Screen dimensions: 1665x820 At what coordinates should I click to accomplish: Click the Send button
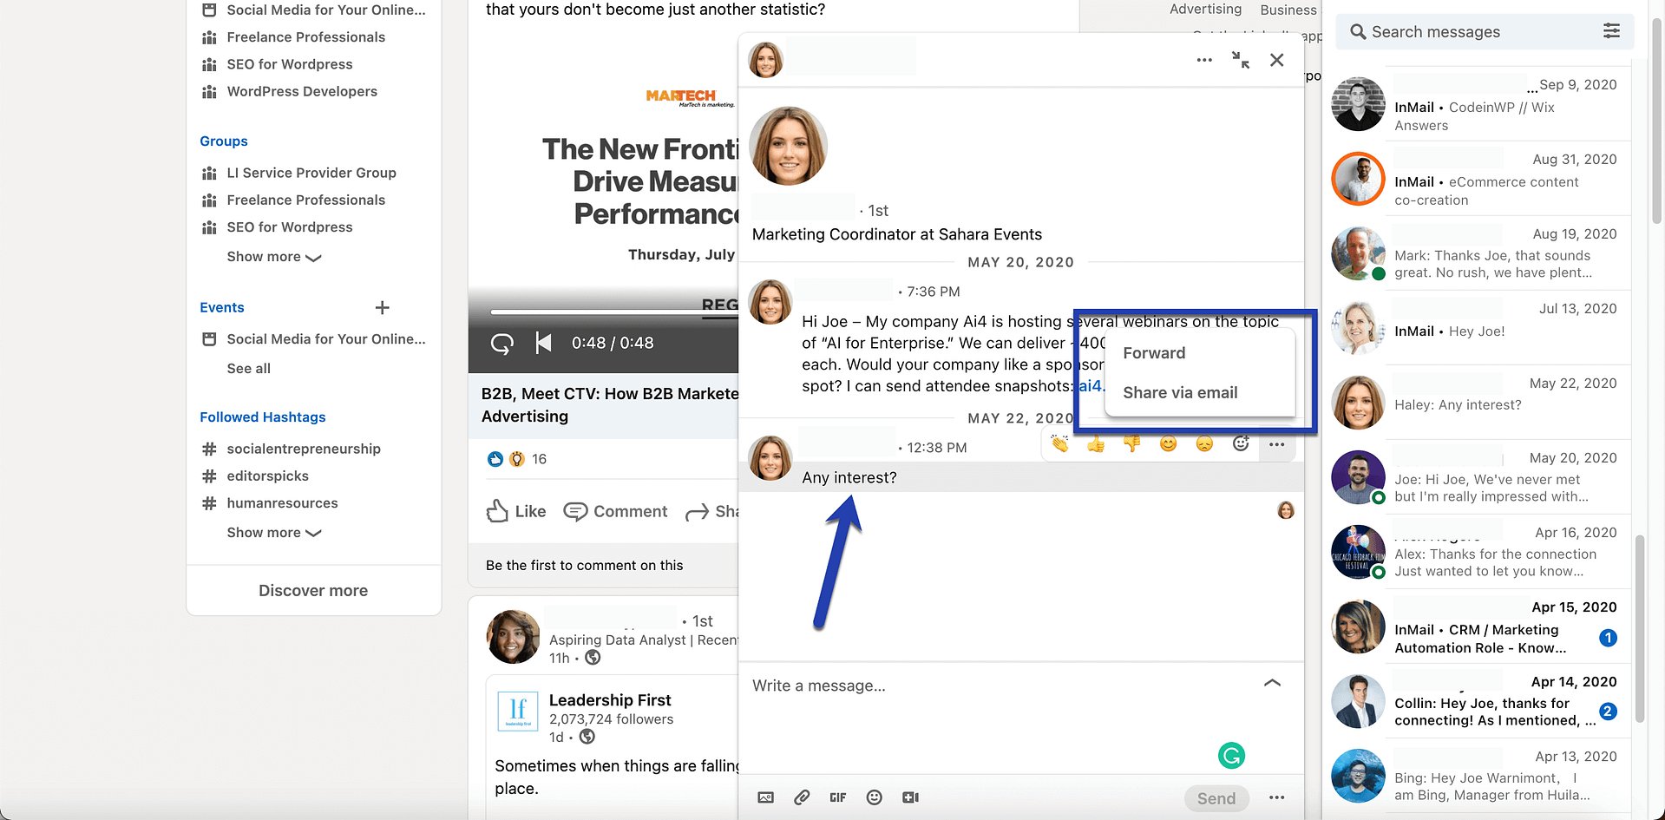coord(1216,797)
